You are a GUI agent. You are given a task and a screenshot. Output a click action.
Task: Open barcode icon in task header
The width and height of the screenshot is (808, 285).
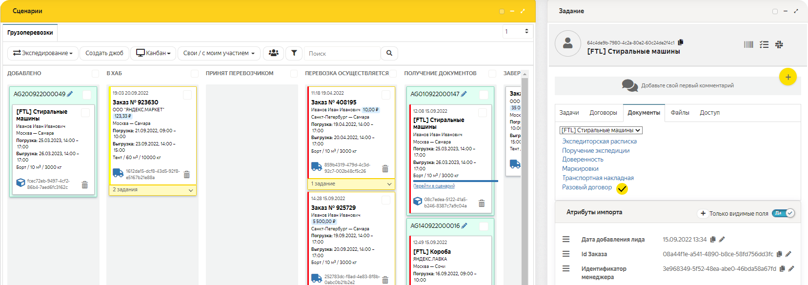pos(748,44)
